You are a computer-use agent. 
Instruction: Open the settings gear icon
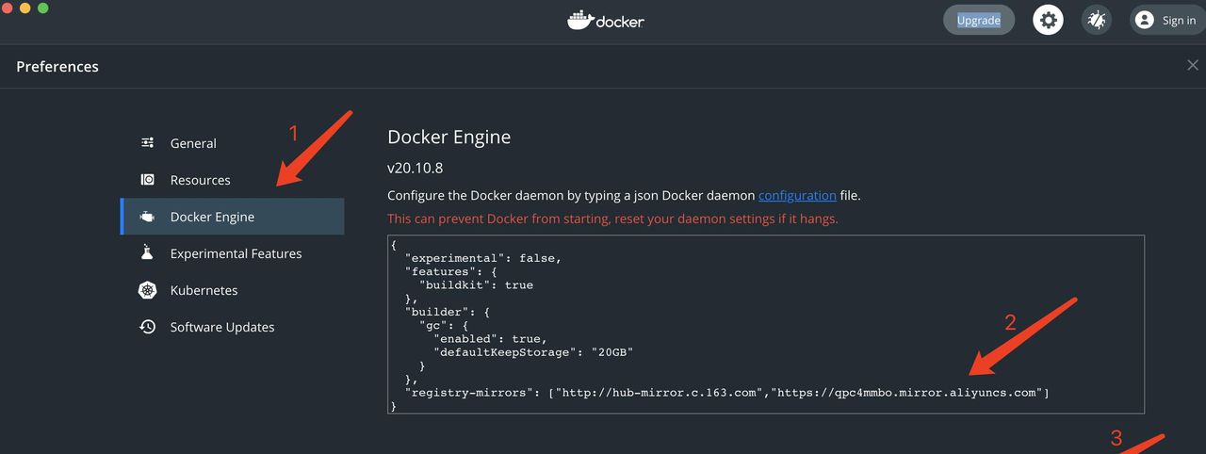click(1048, 20)
